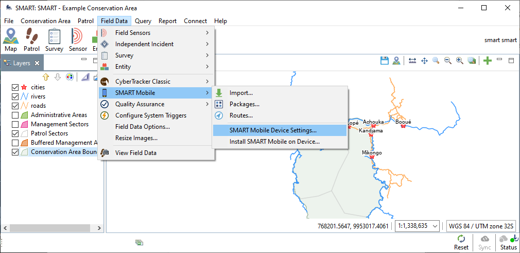The width and height of the screenshot is (520, 253).
Task: Select the pan map tool
Action: [424, 61]
